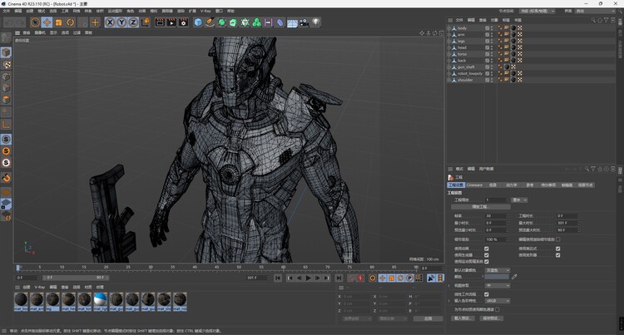Select the robot_lowpoly object
This screenshot has width=624, height=335.
point(469,73)
